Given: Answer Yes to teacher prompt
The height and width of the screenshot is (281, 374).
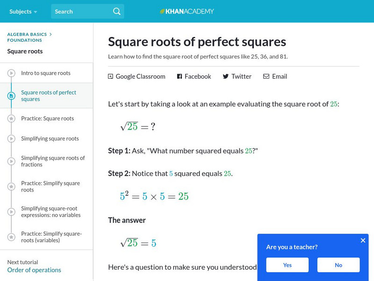Looking at the screenshot, I should 287,265.
